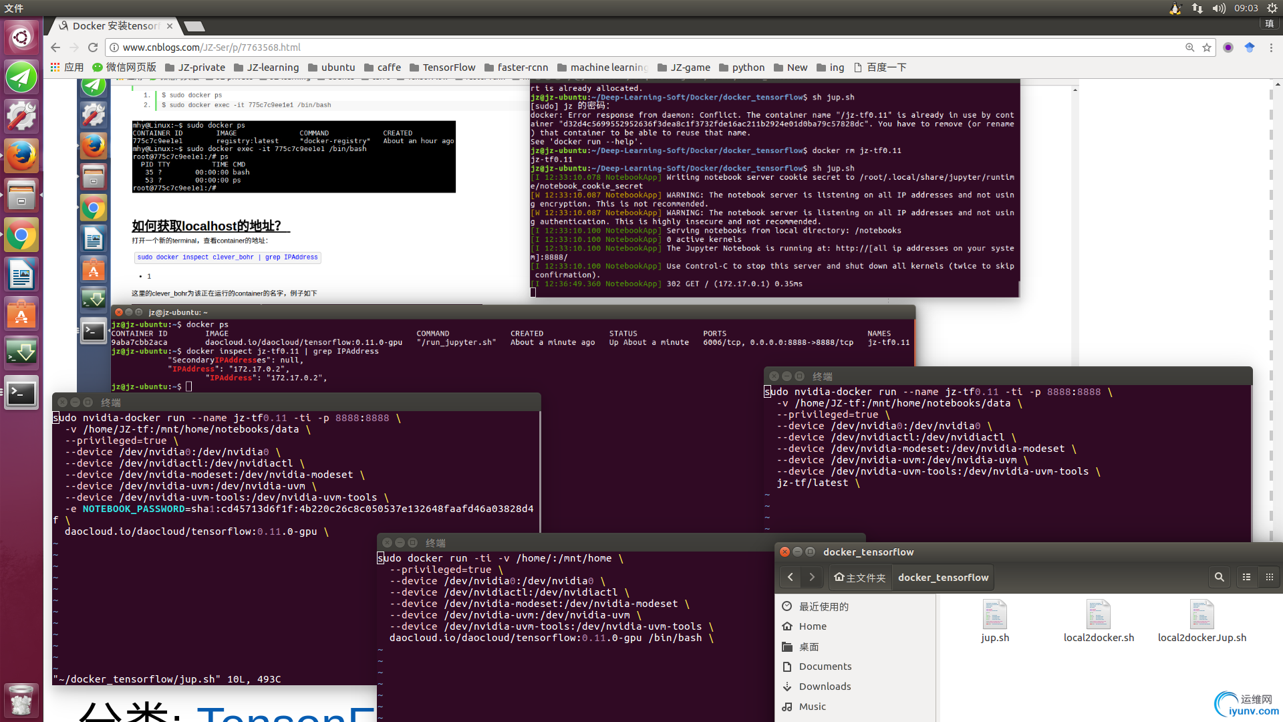This screenshot has width=1283, height=722.
Task: Open the JZ-private bookmark folder
Action: (x=195, y=68)
